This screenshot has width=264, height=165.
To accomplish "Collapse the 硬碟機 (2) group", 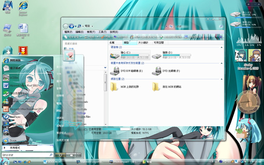I will pyautogui.click(x=222, y=48).
